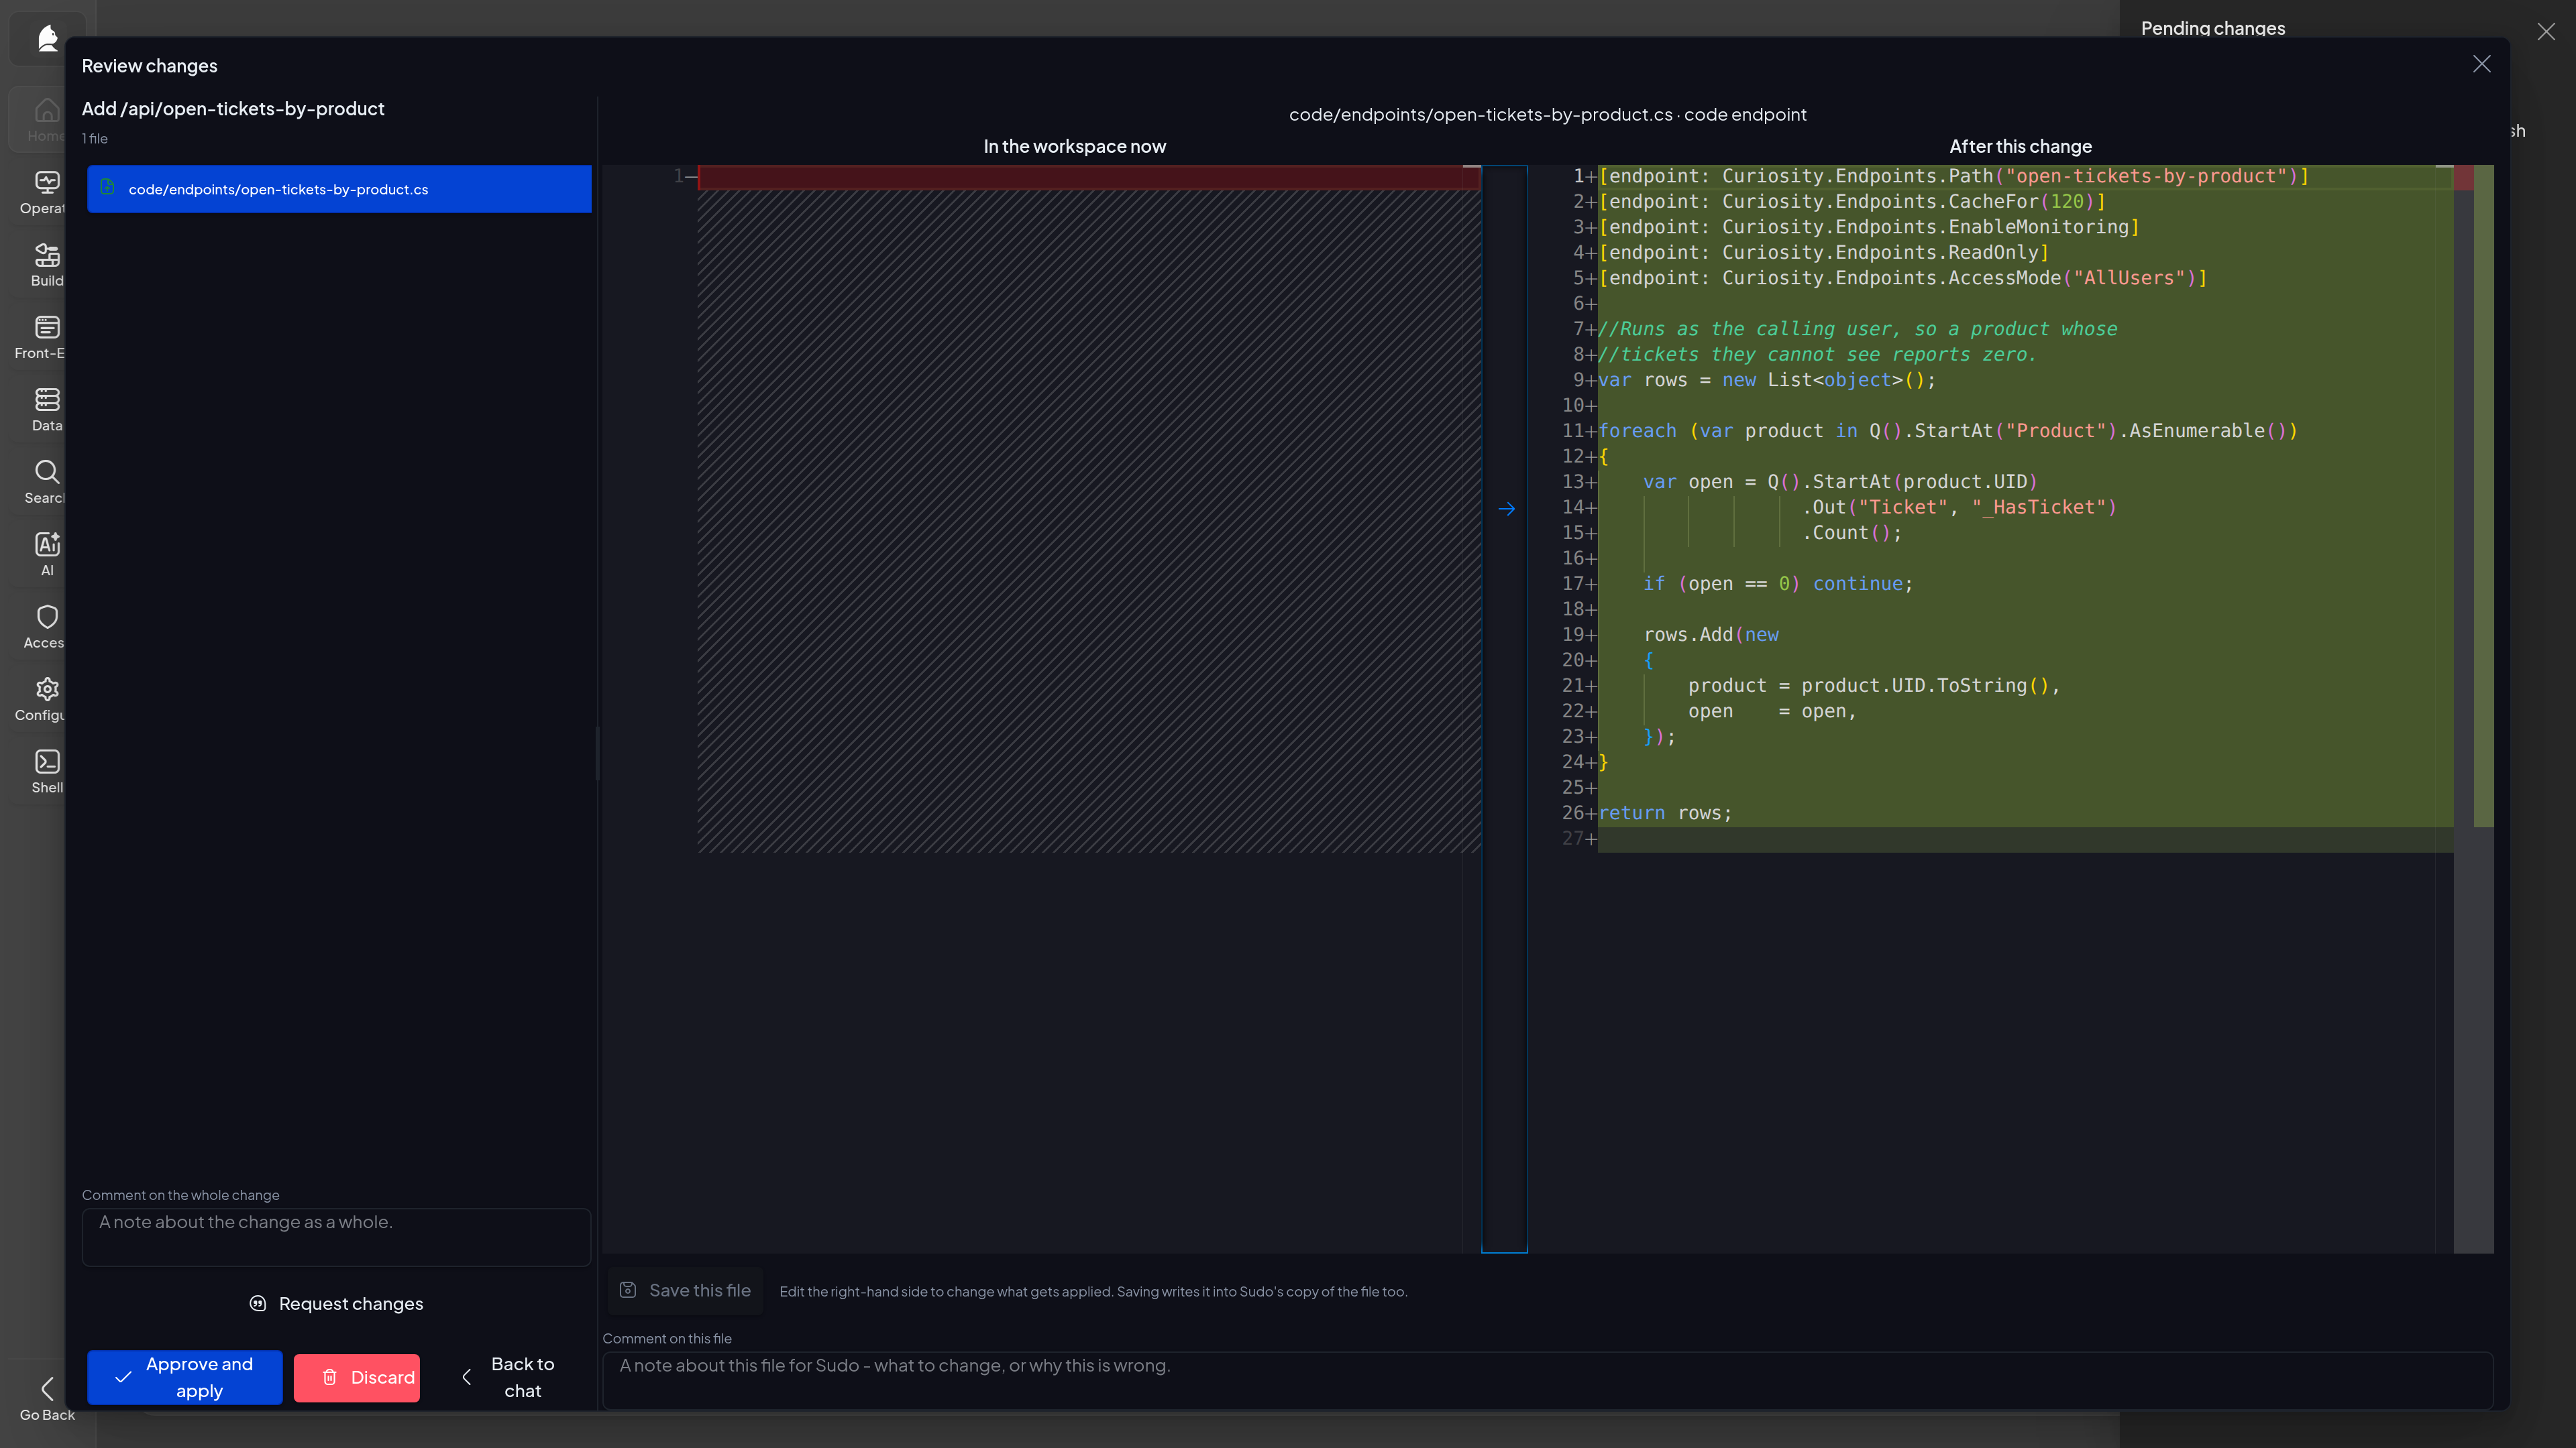Screen dimensions: 2576x1448
Task: Click the AccessMode("AllUsers") line
Action: [1902, 278]
